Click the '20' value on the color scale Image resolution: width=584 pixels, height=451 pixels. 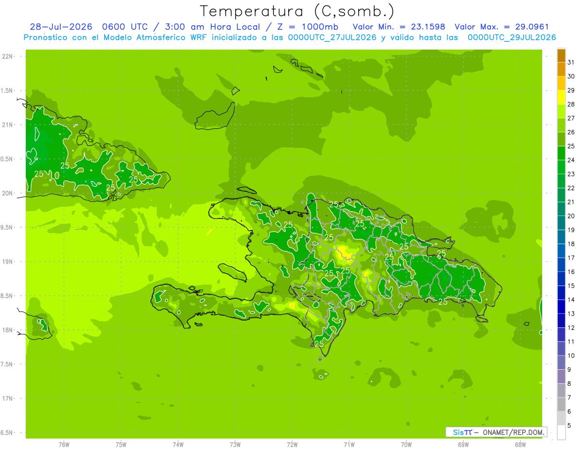coord(571,216)
